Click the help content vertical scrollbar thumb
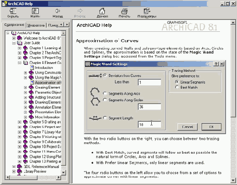The width and height of the screenshot is (237, 185). click(x=233, y=71)
